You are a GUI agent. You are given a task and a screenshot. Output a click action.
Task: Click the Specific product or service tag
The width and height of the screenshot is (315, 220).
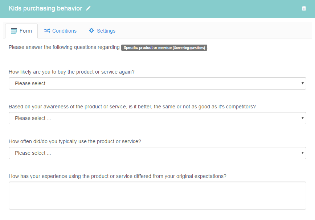[164, 47]
